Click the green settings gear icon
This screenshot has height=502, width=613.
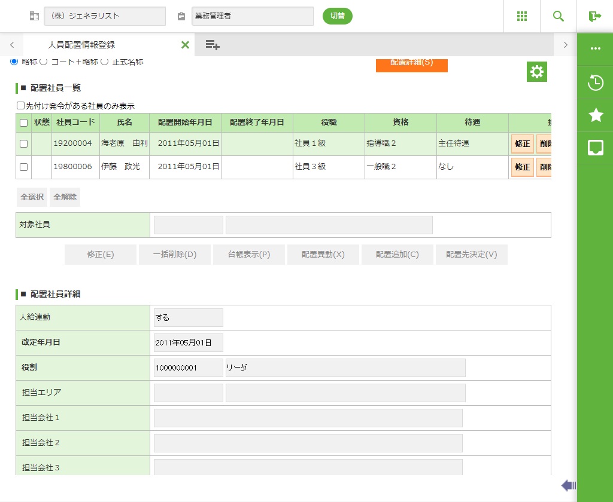pyautogui.click(x=537, y=72)
